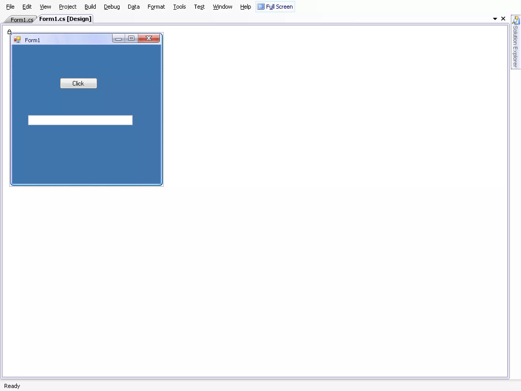Screen dimensions: 521x391
Task: Click the Full Screen toggle icon
Action: coord(261,7)
